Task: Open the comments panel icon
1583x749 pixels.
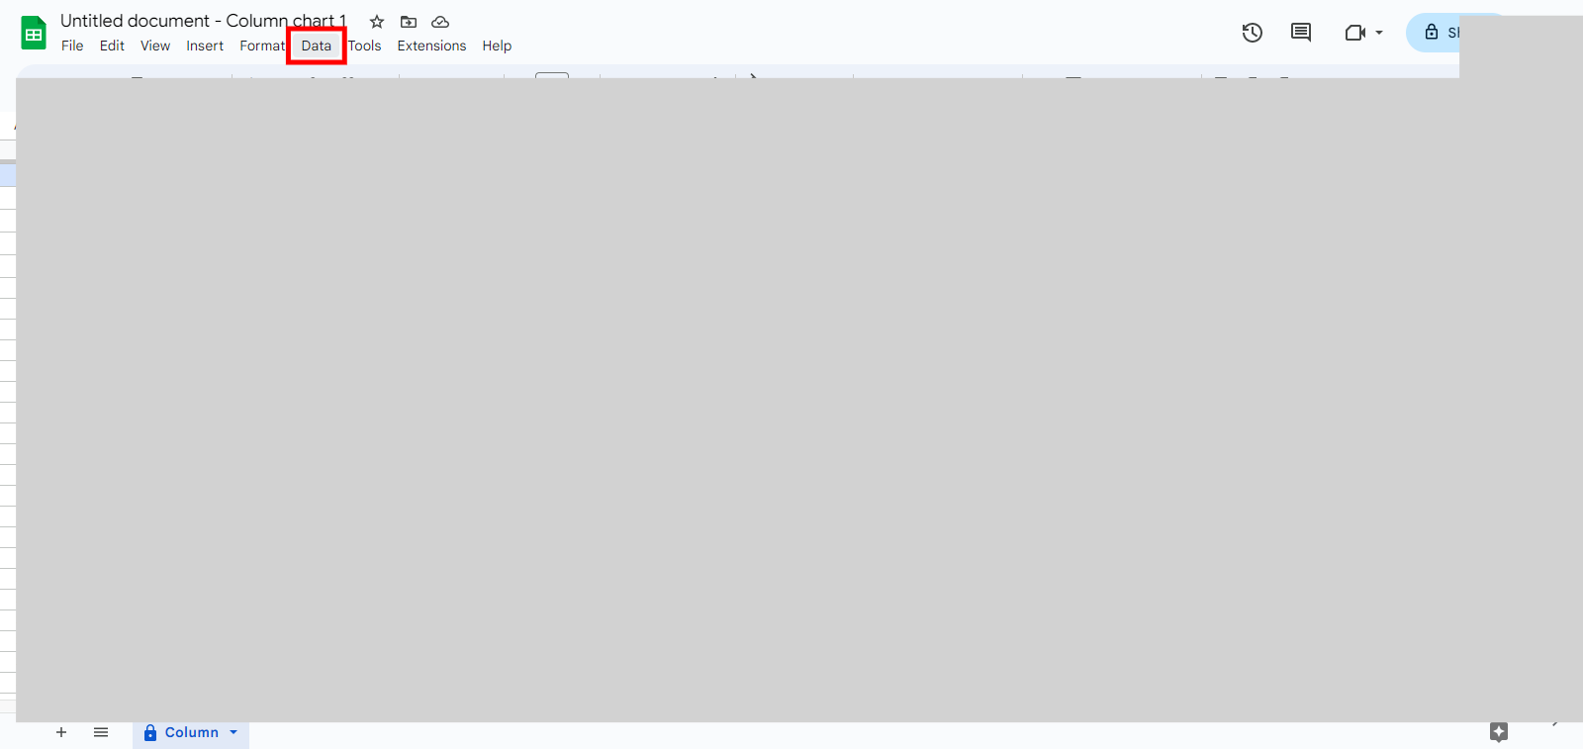Action: (x=1301, y=33)
